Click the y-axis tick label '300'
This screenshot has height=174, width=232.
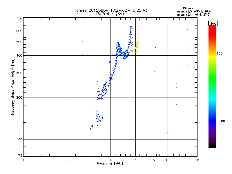coord(19,73)
